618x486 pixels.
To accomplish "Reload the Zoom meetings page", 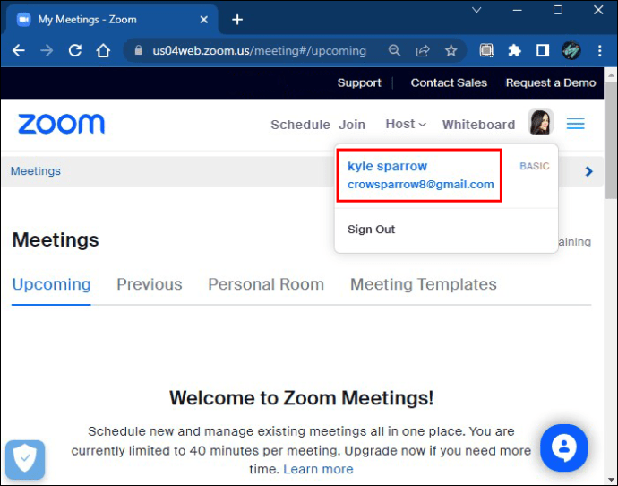I will click(75, 50).
